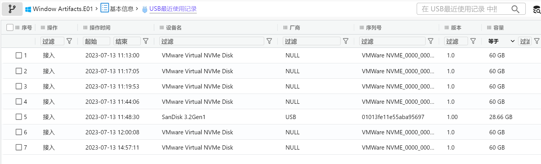541x164 pixels.
Task: Click the USB最近使用记录 breadcrumb link
Action: point(173,9)
